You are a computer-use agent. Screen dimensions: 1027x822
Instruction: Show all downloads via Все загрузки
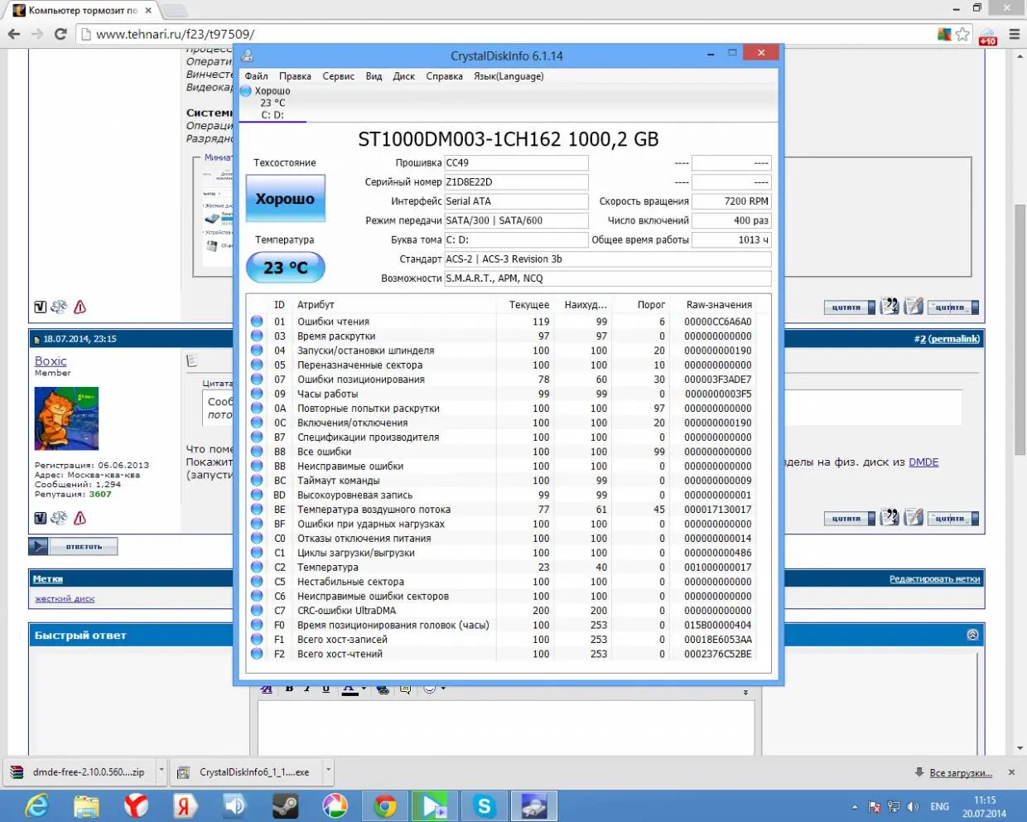pos(961,772)
